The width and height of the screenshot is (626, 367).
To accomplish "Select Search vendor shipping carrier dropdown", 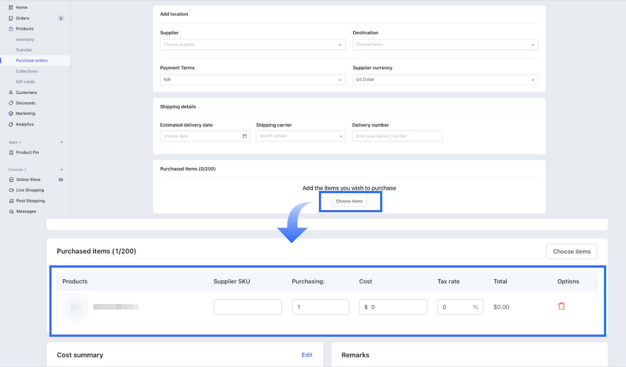I will coord(300,136).
